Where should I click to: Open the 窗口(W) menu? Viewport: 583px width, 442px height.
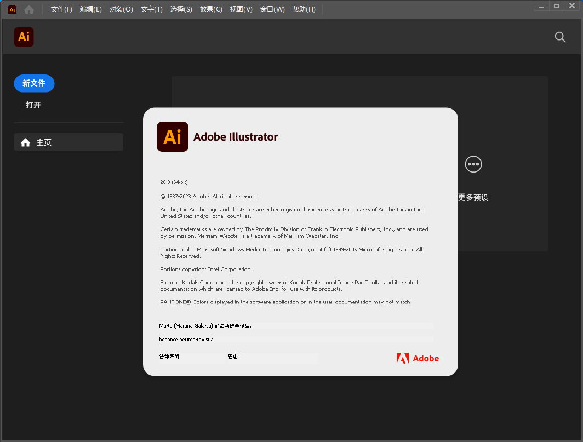[272, 9]
